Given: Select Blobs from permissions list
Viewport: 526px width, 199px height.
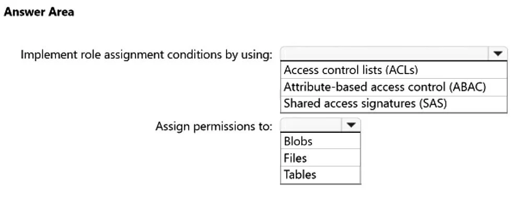Looking at the screenshot, I should (x=320, y=141).
